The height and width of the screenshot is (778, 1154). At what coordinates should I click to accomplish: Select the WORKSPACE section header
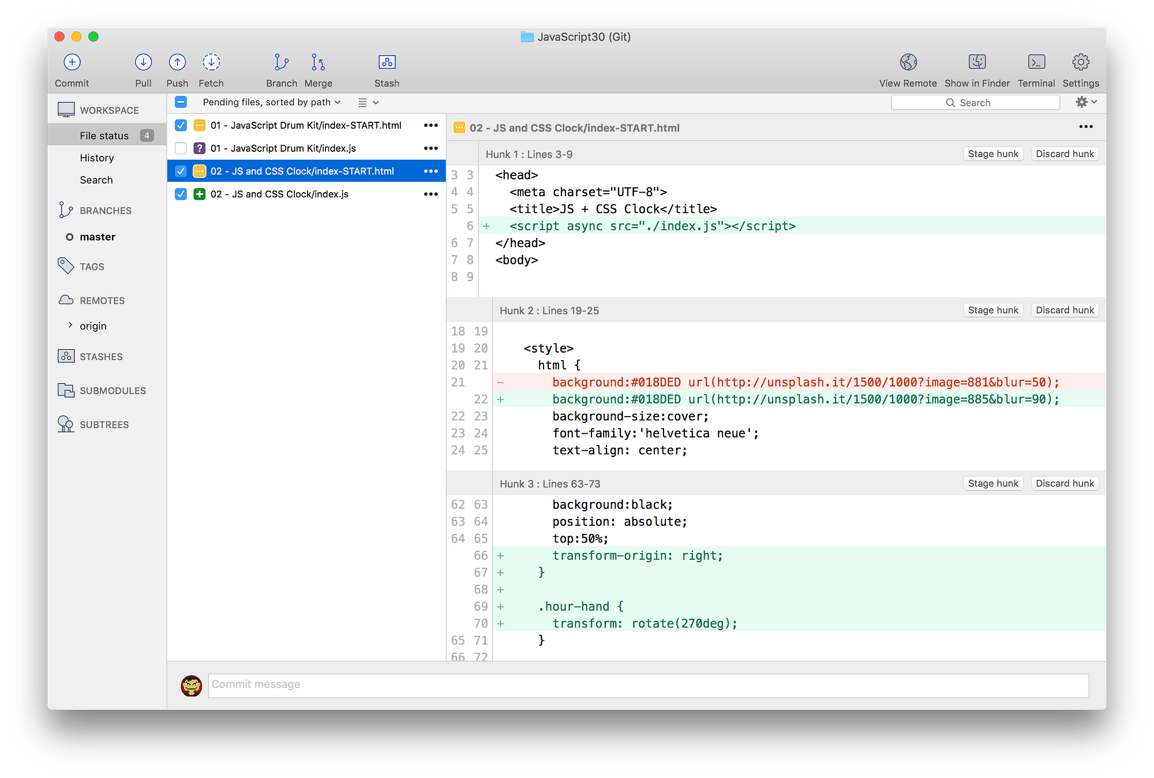(x=109, y=110)
